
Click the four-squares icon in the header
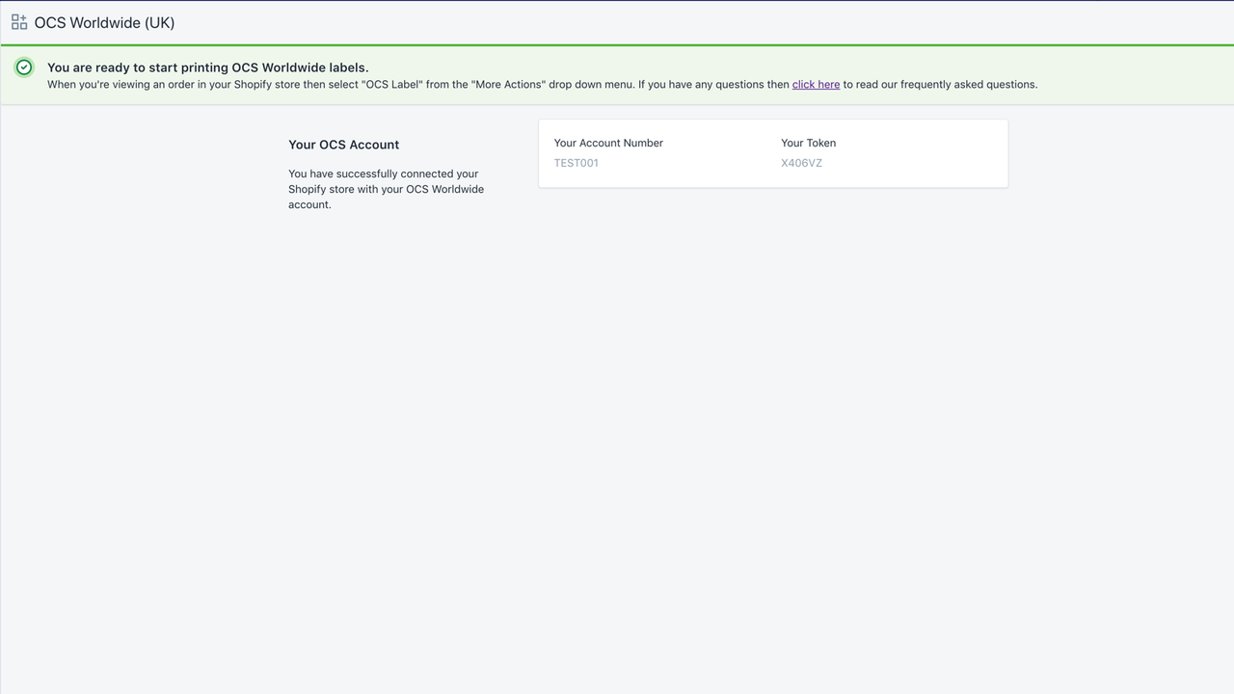18,21
